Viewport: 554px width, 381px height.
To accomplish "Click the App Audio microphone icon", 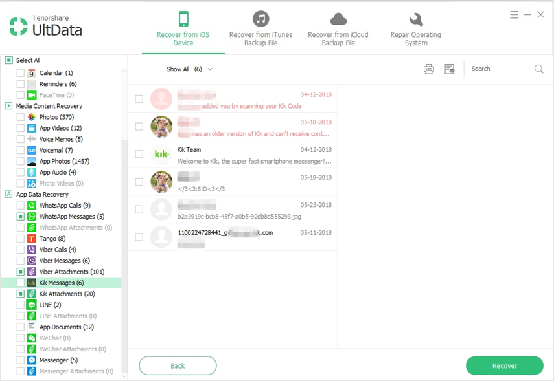I will pyautogui.click(x=32, y=172).
